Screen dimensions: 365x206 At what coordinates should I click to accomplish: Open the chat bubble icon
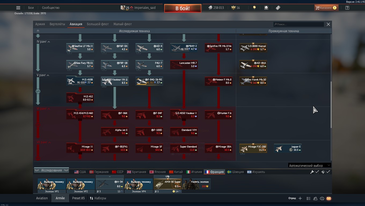pyautogui.click(x=322, y=198)
